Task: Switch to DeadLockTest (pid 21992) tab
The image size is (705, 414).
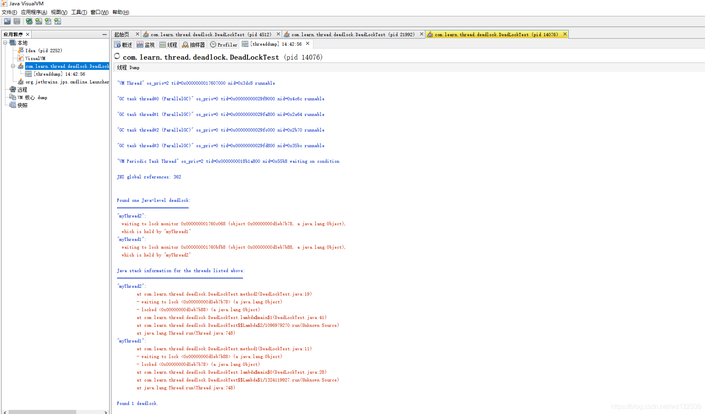Action: [x=353, y=35]
